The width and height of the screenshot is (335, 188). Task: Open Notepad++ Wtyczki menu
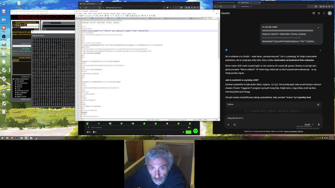129,14
